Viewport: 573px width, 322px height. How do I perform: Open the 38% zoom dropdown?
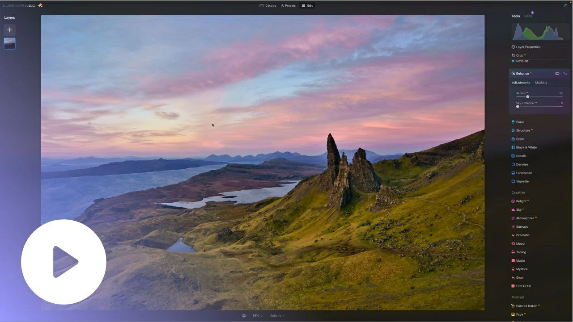tap(257, 316)
